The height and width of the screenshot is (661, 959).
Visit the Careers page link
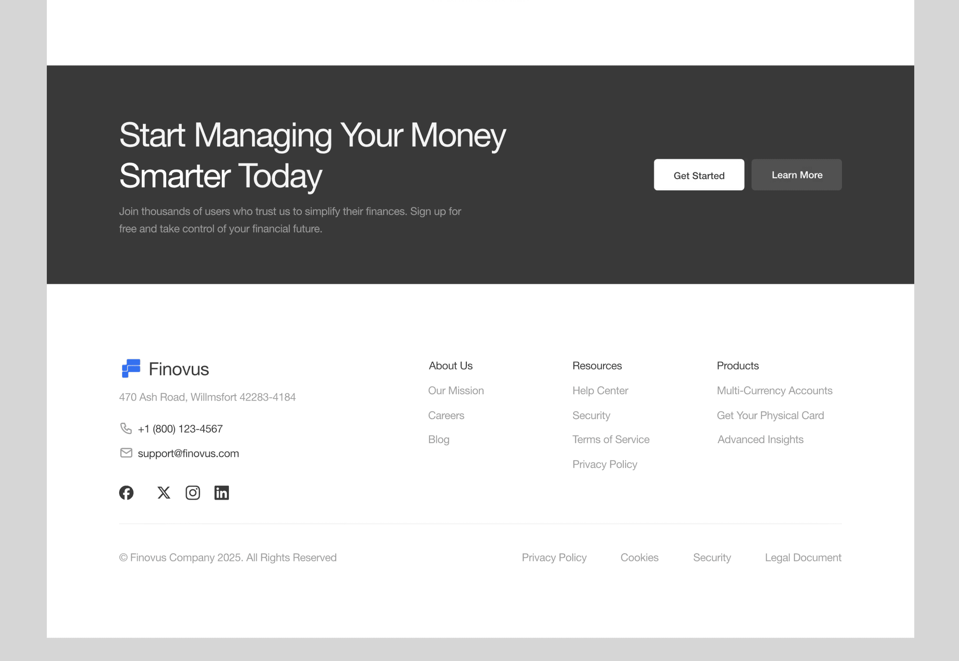tap(446, 416)
